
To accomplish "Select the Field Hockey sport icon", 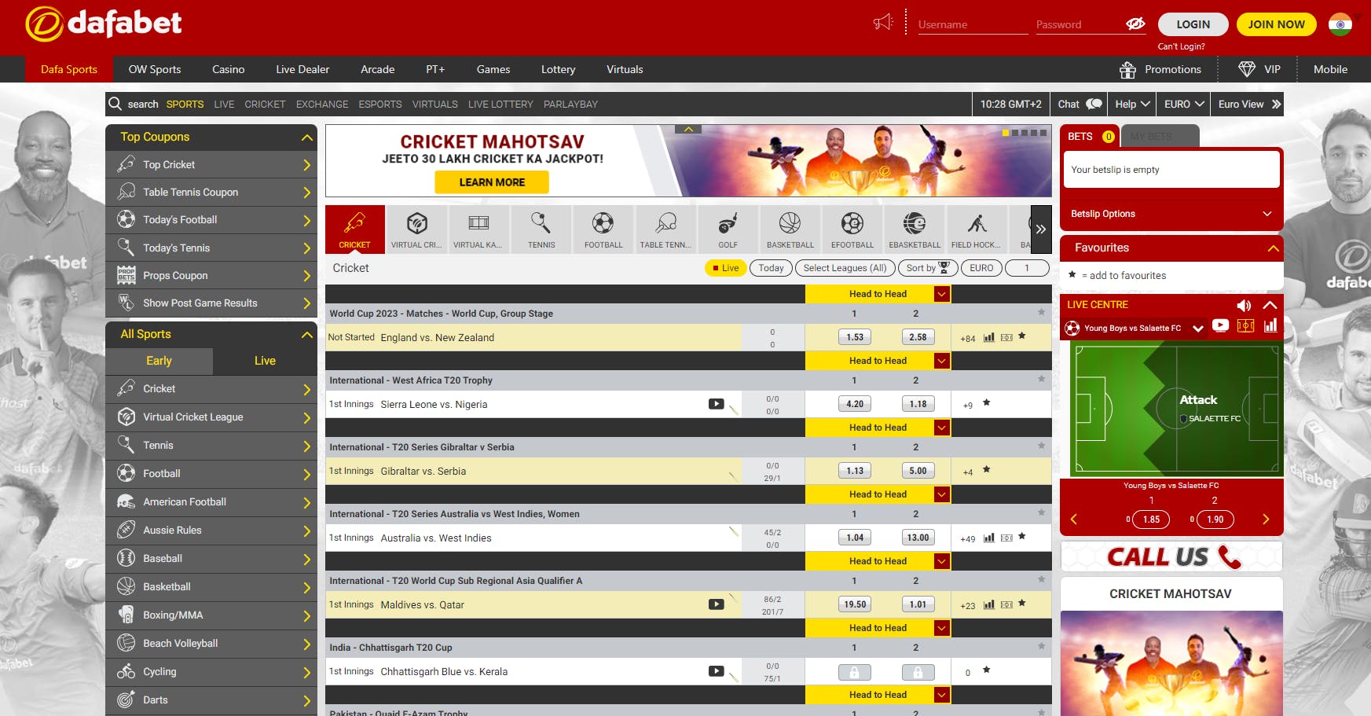I will coord(977,229).
